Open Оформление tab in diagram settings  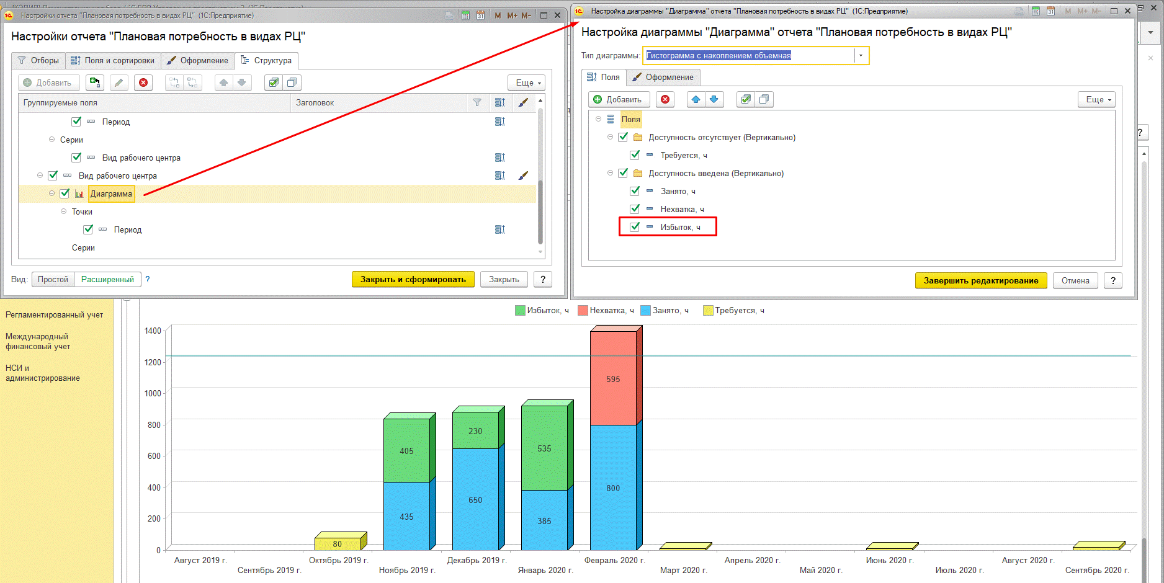(663, 77)
